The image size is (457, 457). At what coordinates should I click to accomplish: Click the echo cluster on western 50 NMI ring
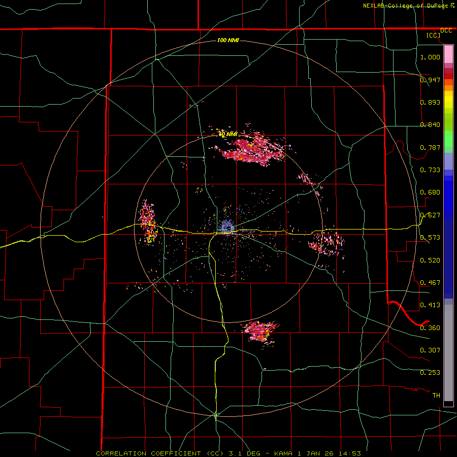[x=148, y=223]
